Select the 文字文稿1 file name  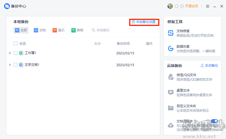(x=32, y=65)
